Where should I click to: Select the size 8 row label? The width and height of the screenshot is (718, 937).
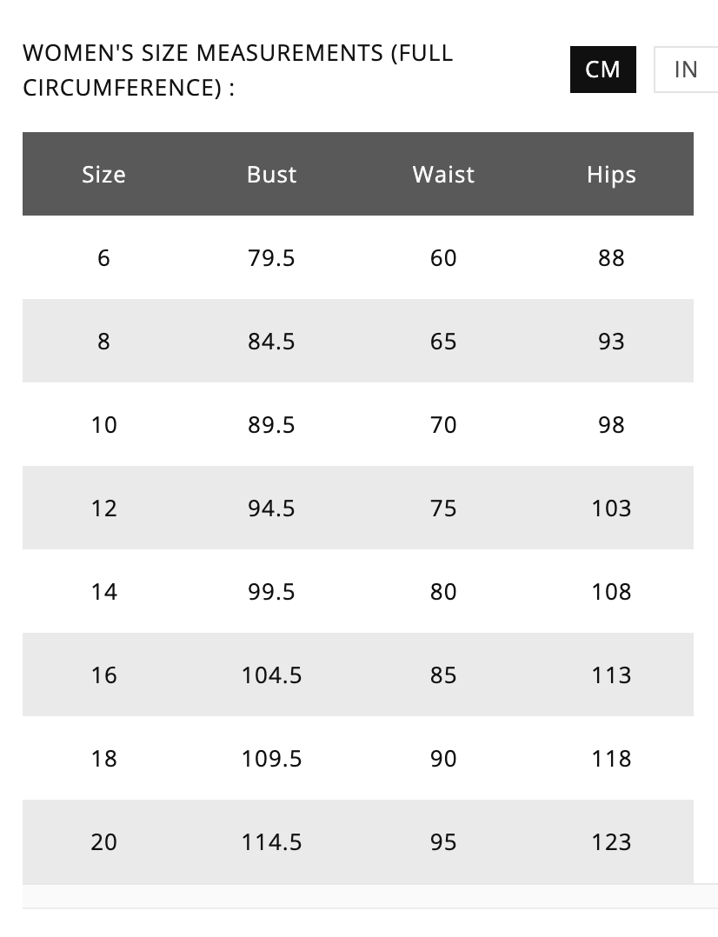pyautogui.click(x=103, y=342)
